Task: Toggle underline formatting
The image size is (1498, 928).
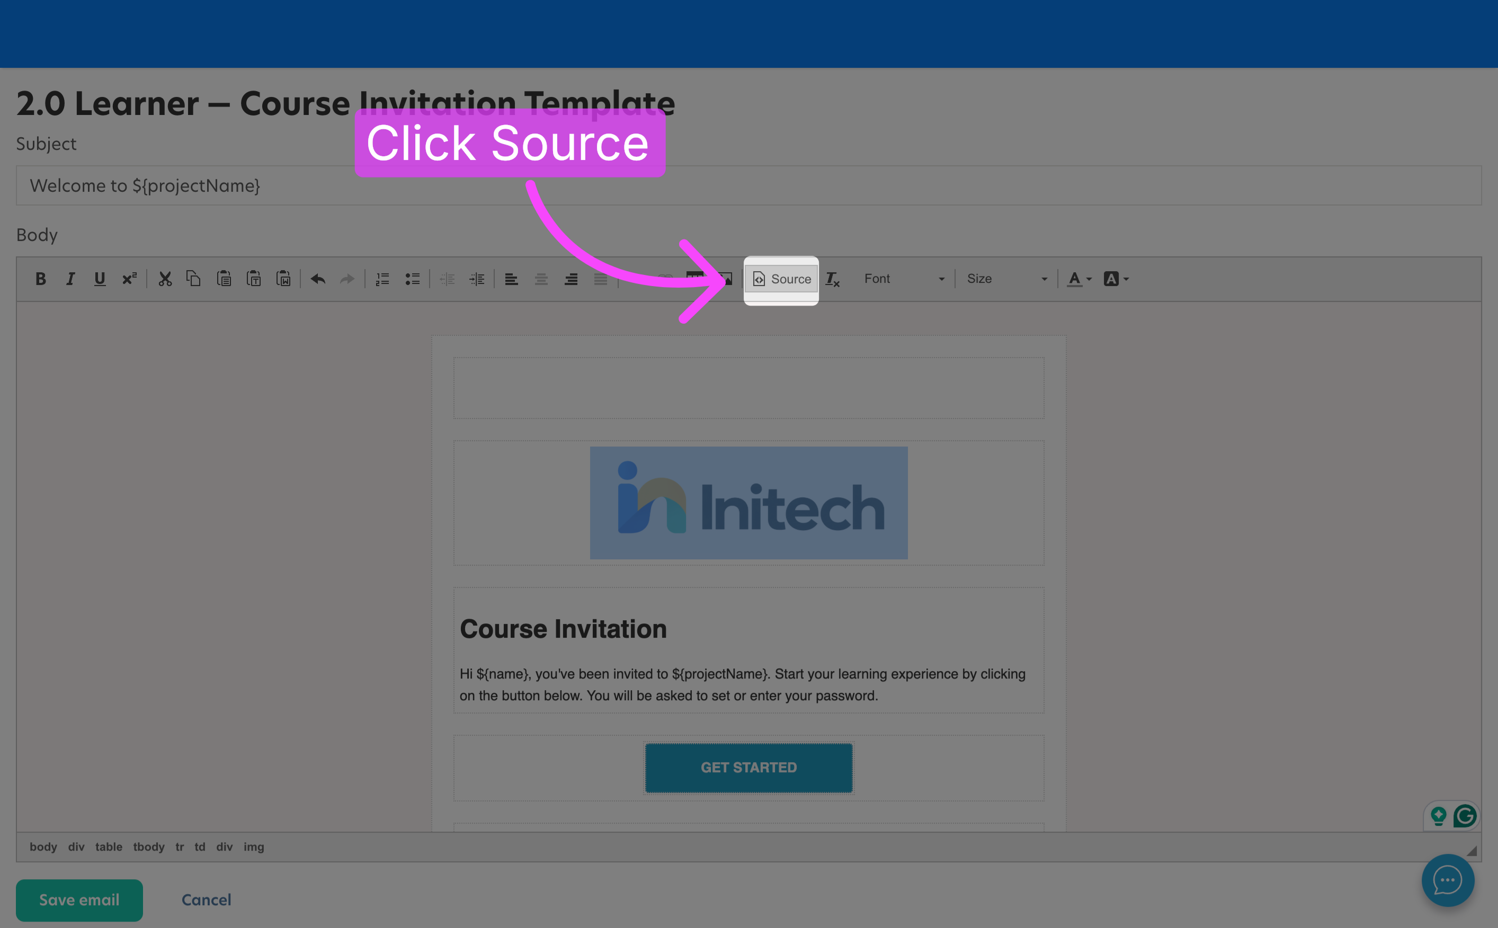Action: [100, 279]
